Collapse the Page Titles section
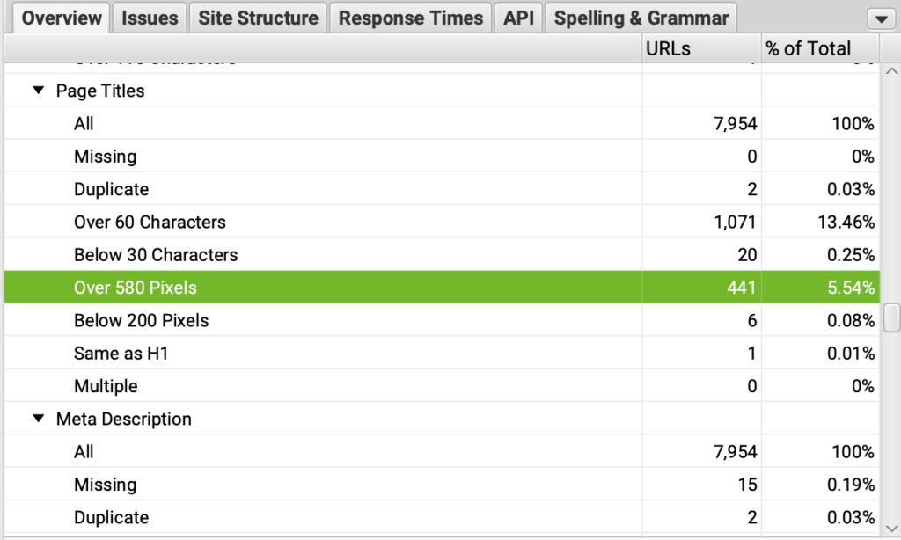Viewport: 901px width, 540px height. pos(38,91)
